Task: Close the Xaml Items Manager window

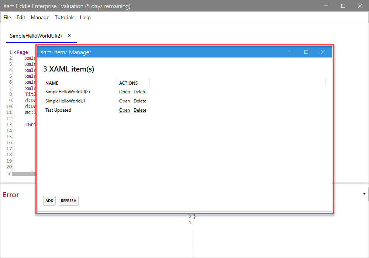Action: (x=323, y=52)
